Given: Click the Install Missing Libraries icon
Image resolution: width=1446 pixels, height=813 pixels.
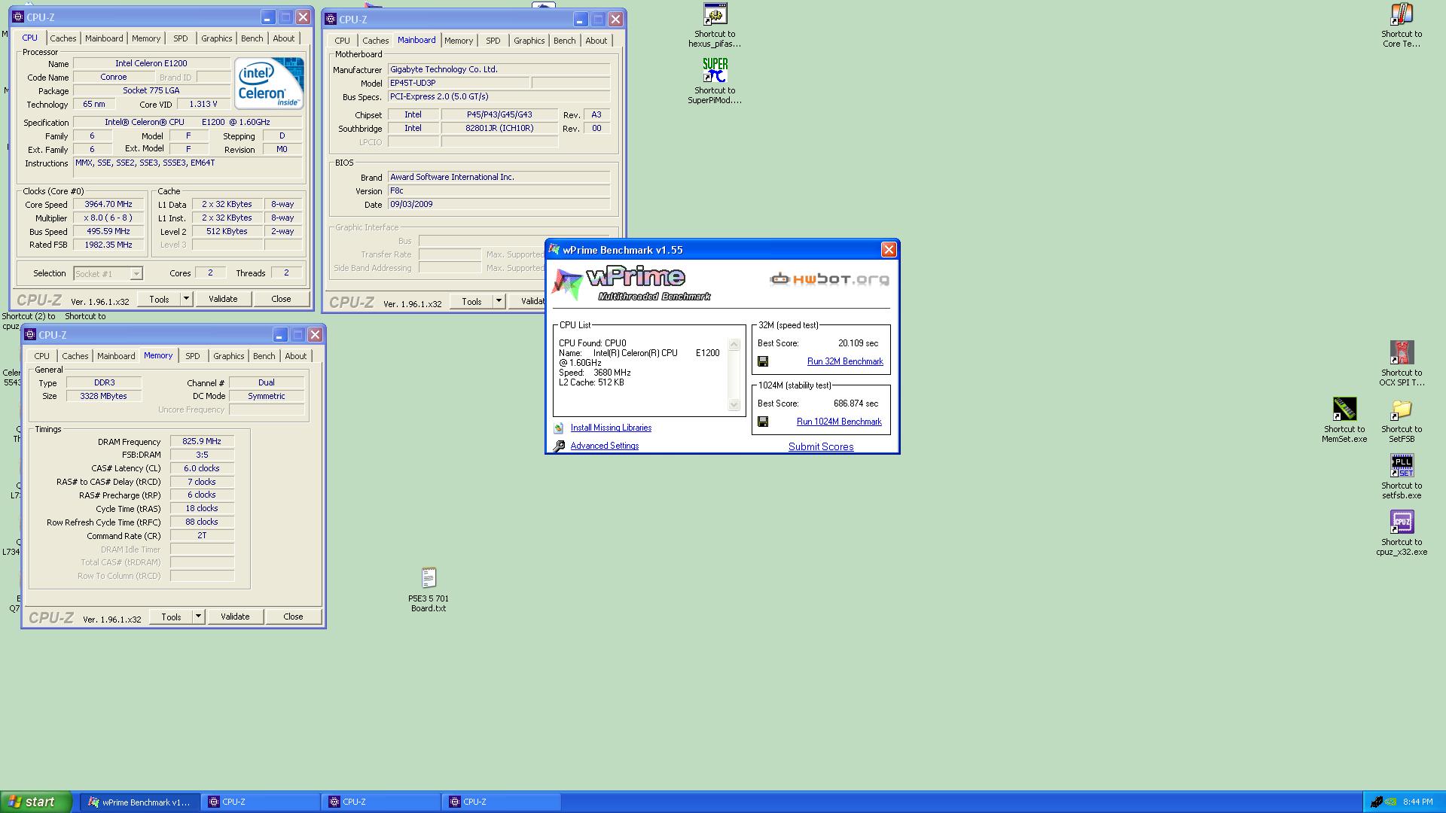Looking at the screenshot, I should tap(559, 428).
